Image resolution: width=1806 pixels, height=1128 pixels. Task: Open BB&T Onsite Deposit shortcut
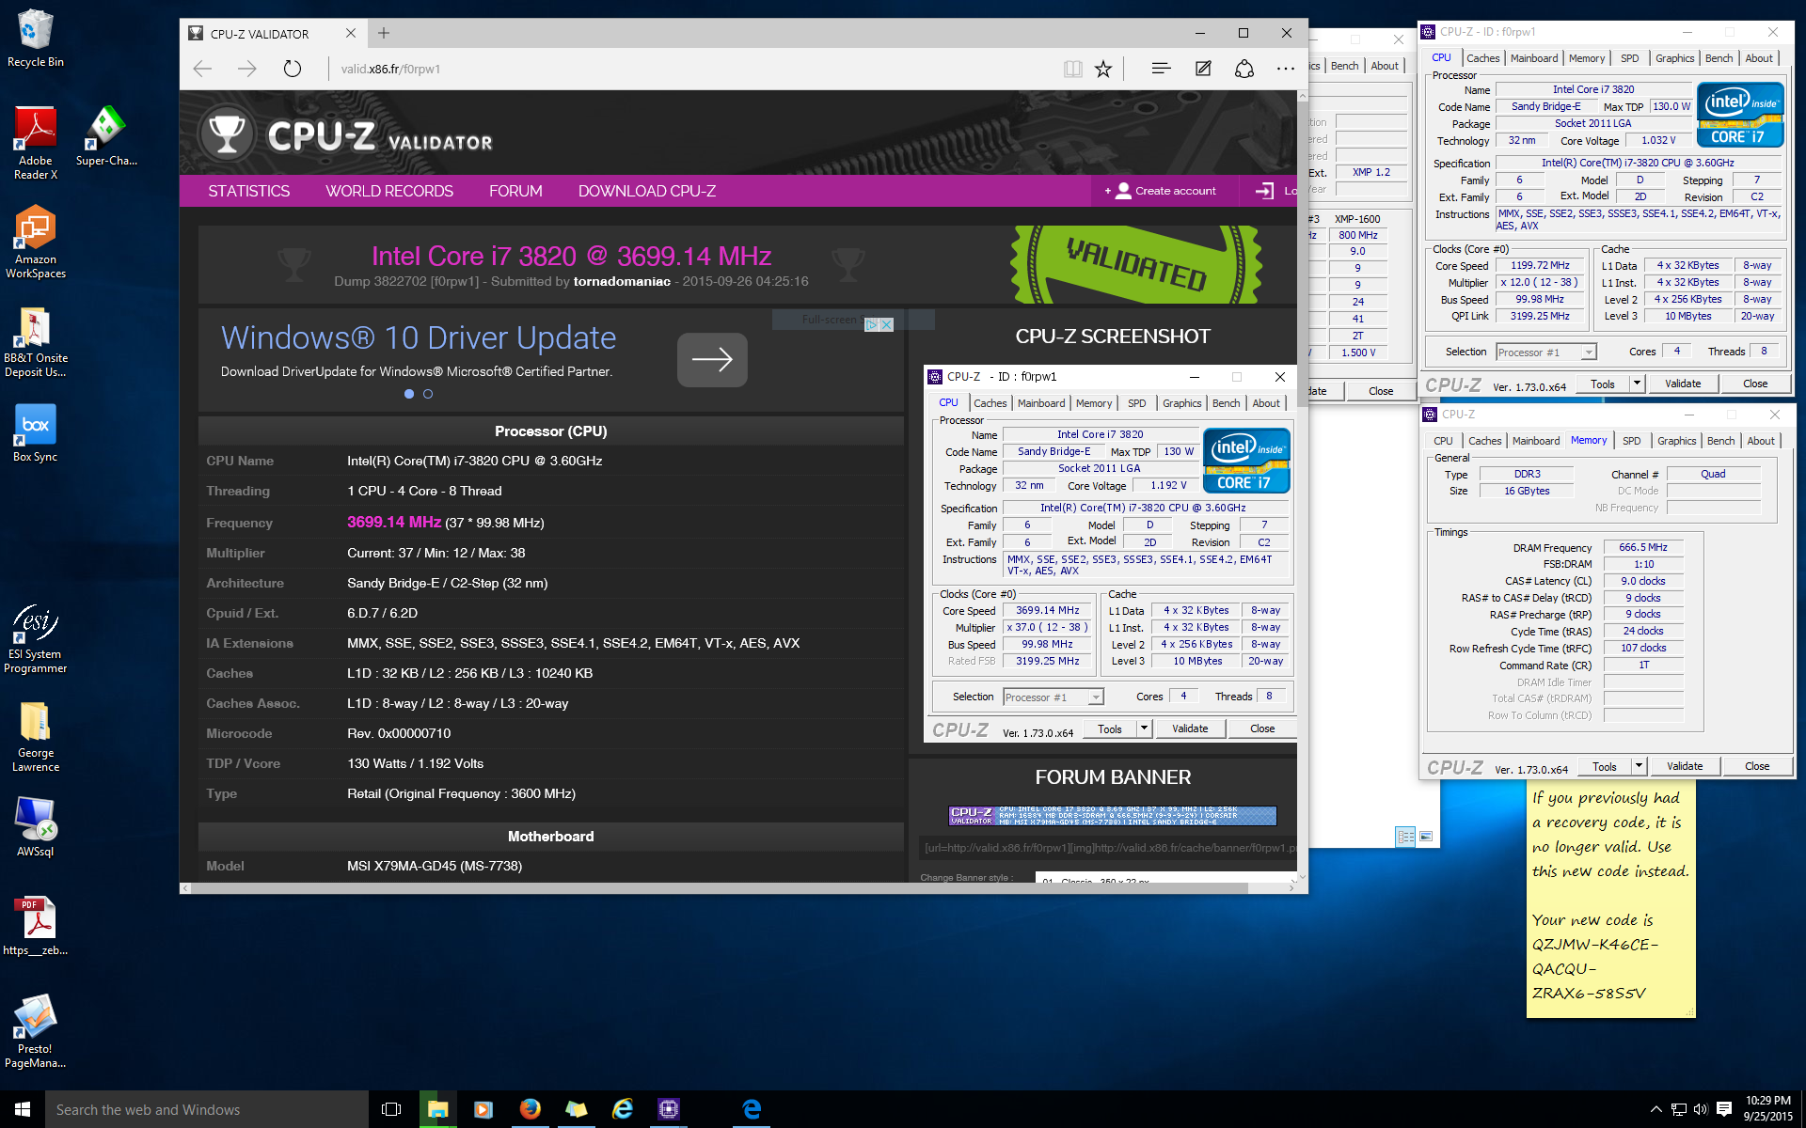(35, 341)
